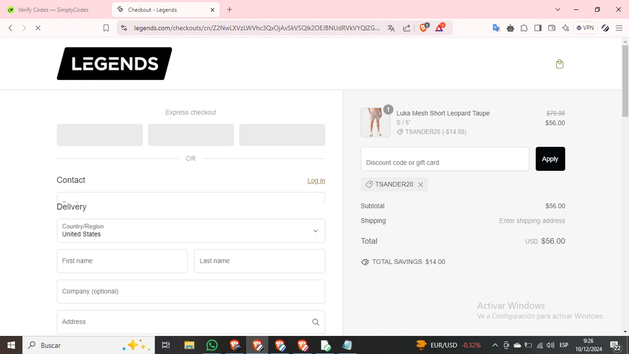Click the First name field

tap(122, 261)
